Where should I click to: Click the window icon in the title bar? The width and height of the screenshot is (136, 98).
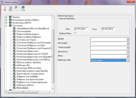pos(2,2)
